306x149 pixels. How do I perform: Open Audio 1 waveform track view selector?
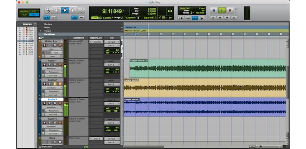point(52,68)
